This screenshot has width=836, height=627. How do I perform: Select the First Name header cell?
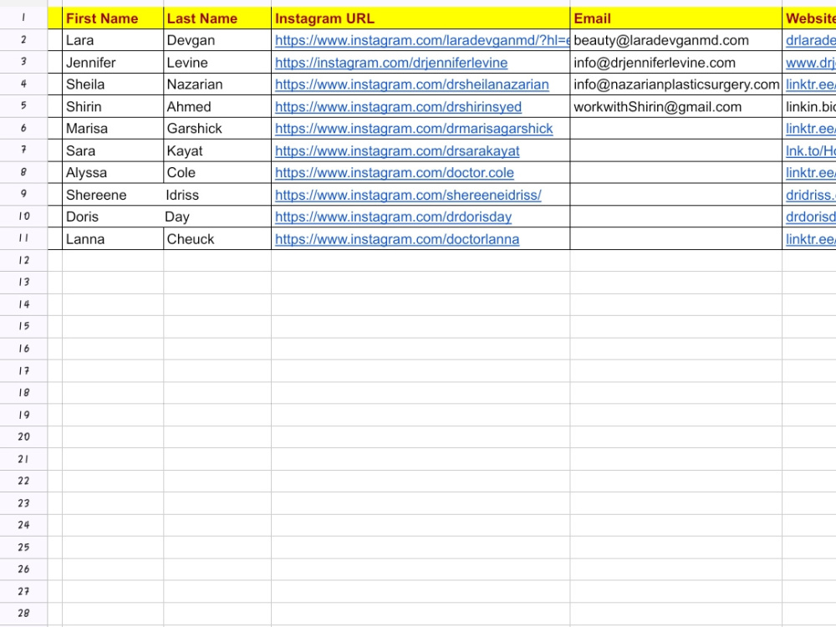coord(113,18)
